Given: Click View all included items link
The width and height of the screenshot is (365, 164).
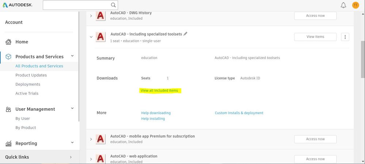Looking at the screenshot, I should (x=159, y=91).
